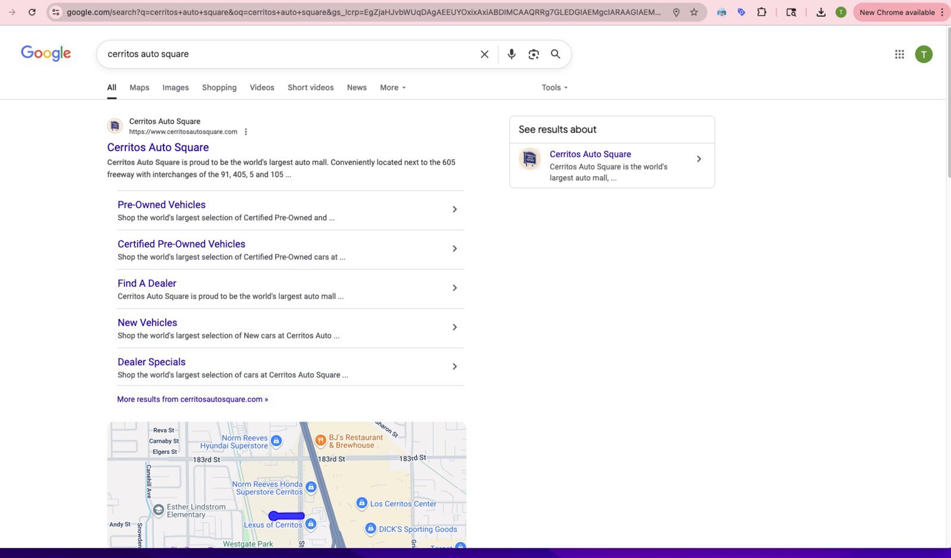Screen dimensions: 951x558
Task: Bookmark this page with the star icon
Action: (x=694, y=12)
